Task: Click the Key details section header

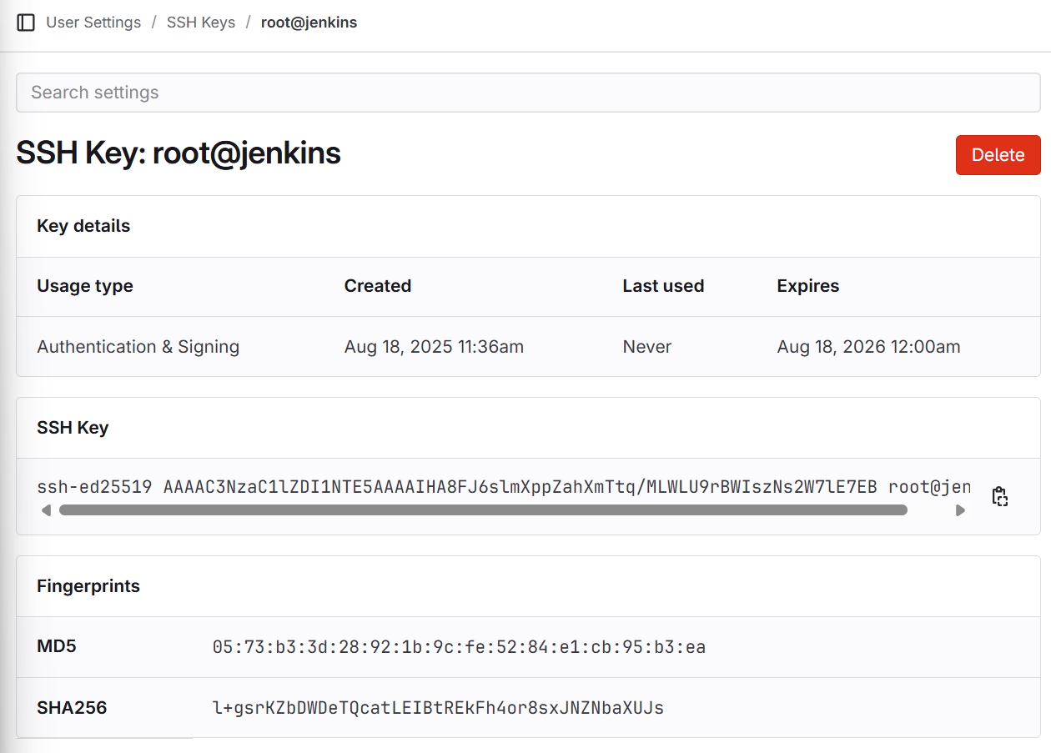Action: tap(83, 226)
